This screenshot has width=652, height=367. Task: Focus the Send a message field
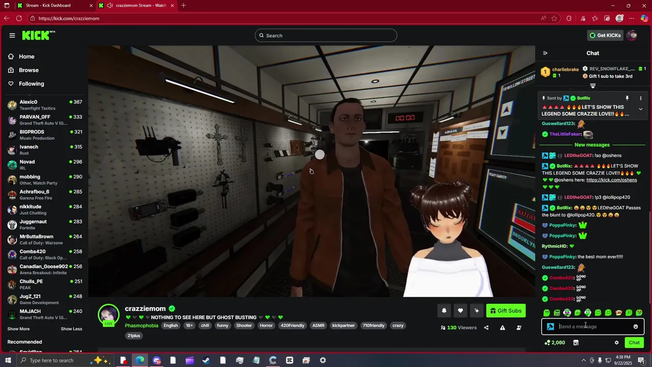click(x=593, y=327)
